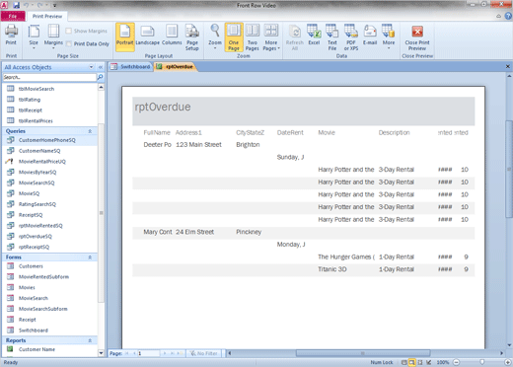Screen dimensions: 513x367
Task: Enable the Show Margins checkbox
Action: pos(69,31)
